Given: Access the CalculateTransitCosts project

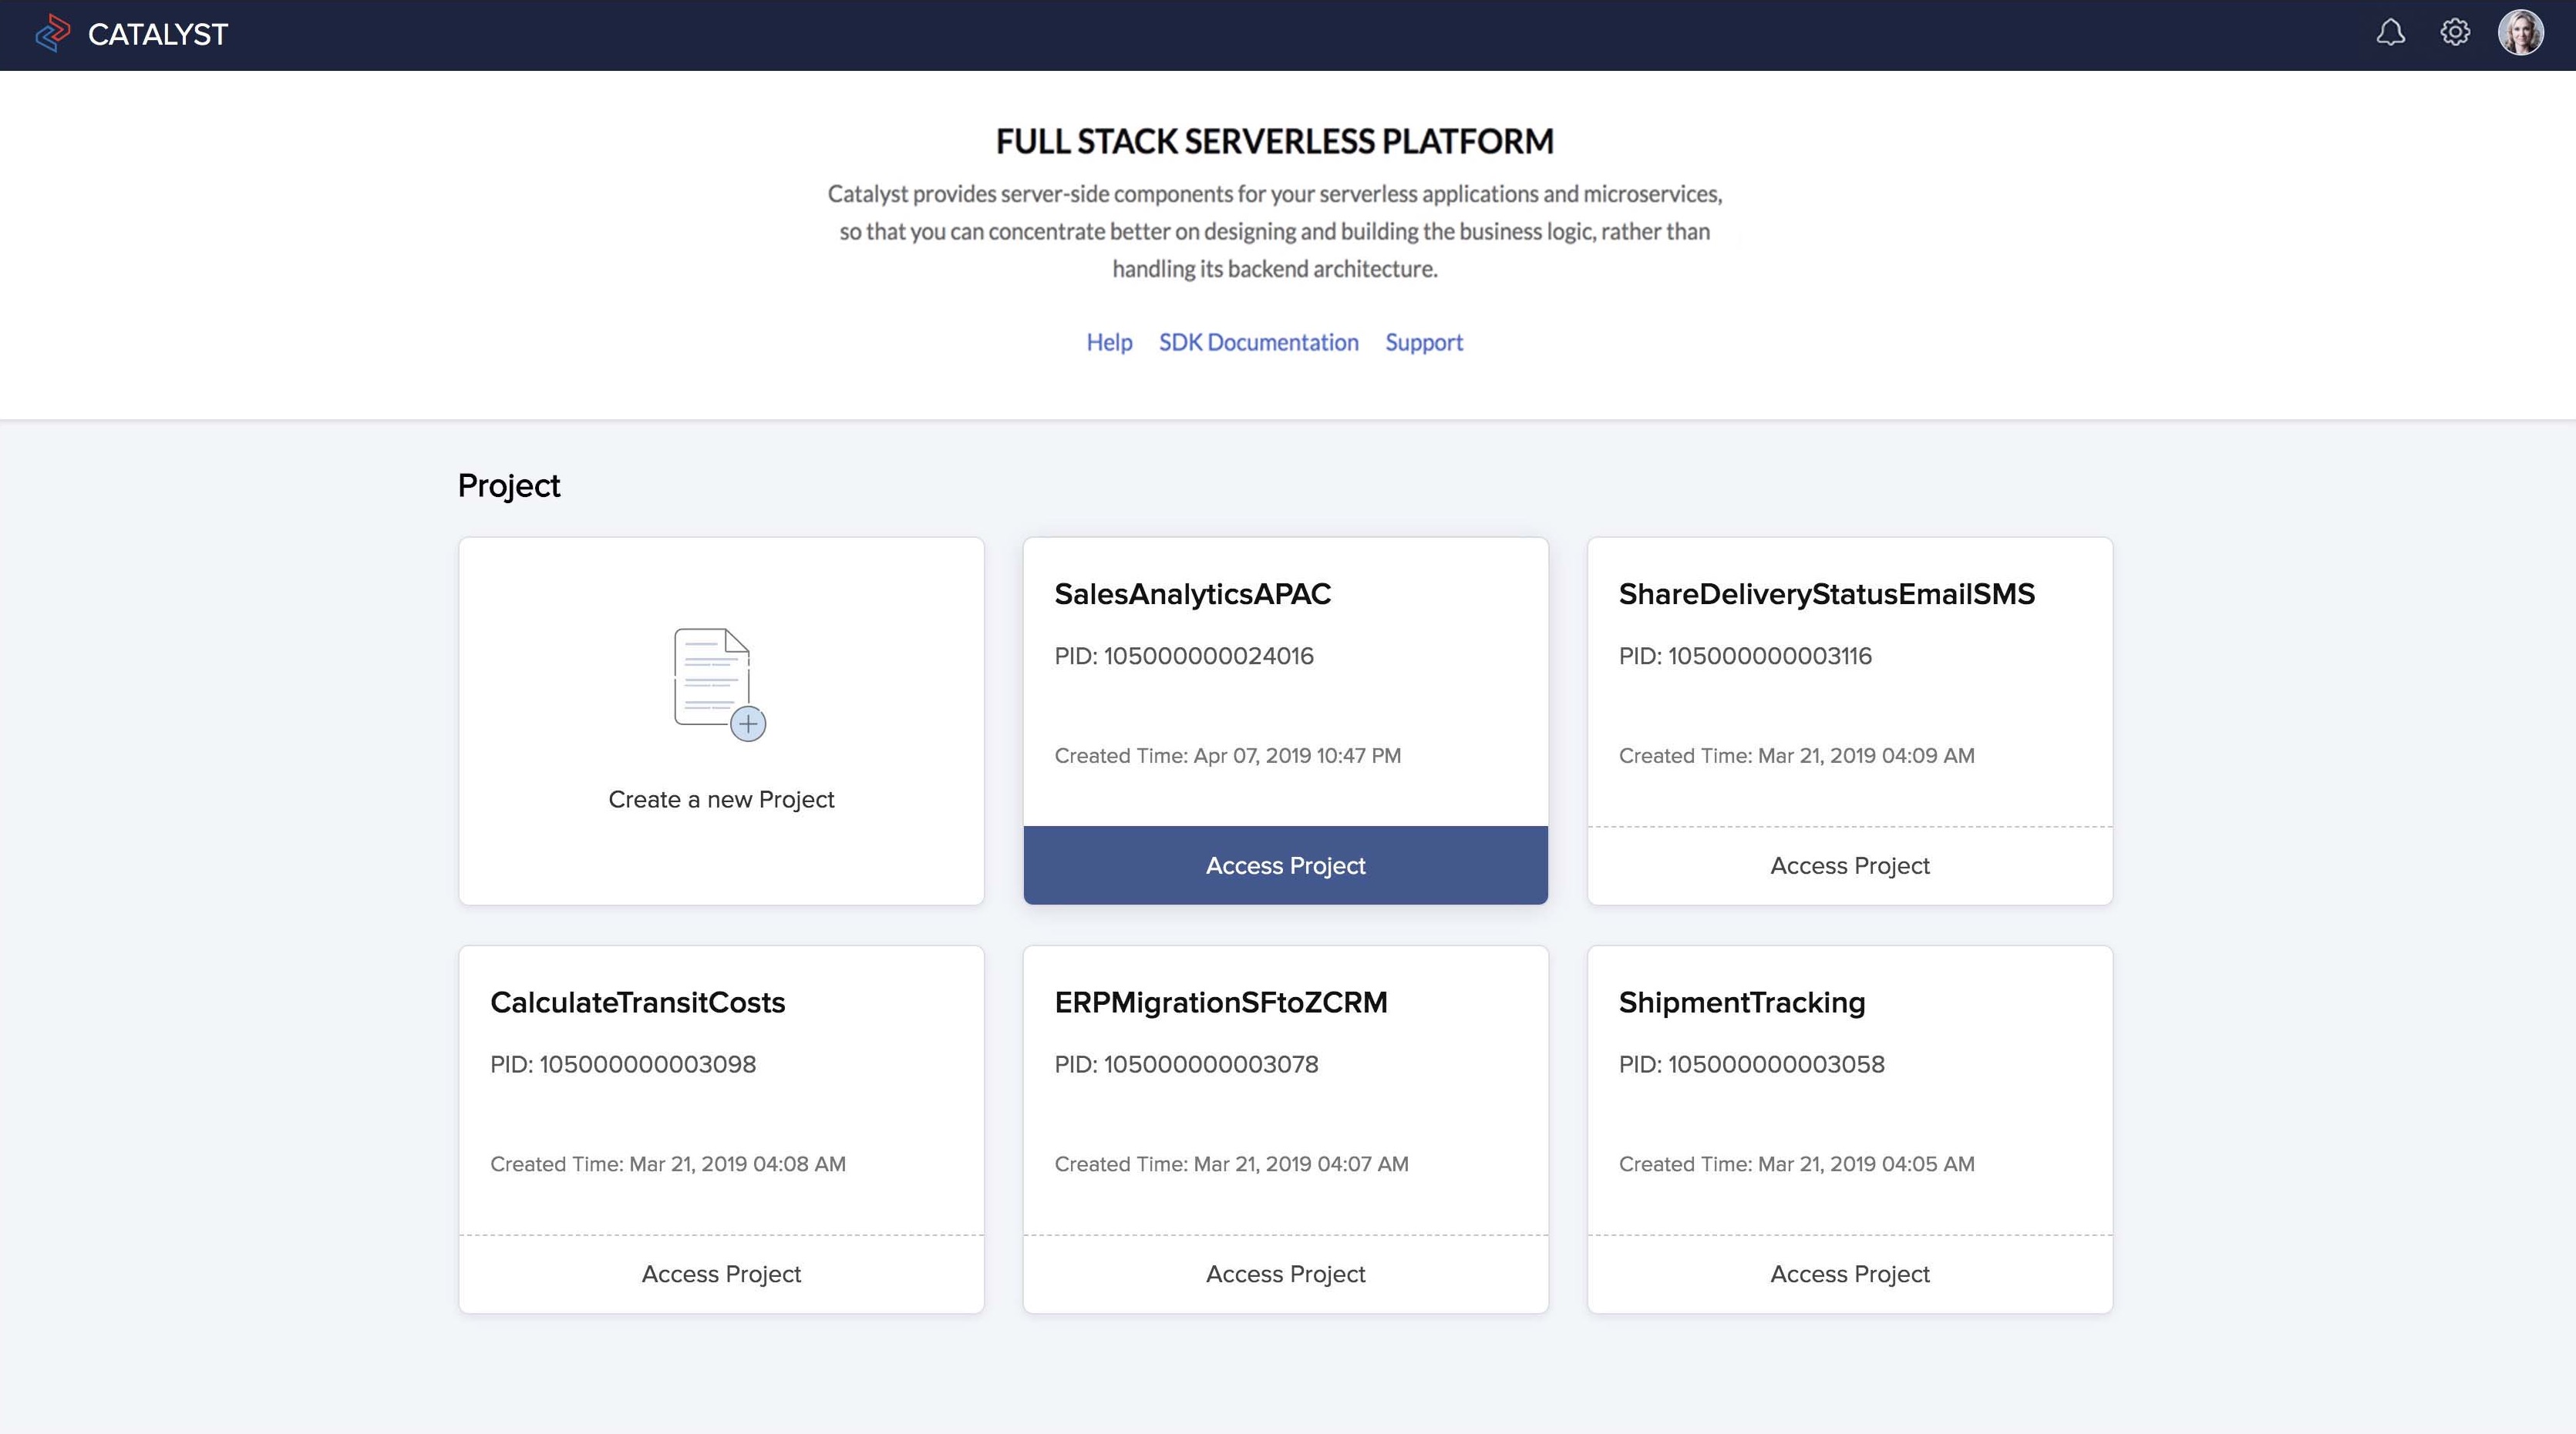Looking at the screenshot, I should coord(721,1274).
